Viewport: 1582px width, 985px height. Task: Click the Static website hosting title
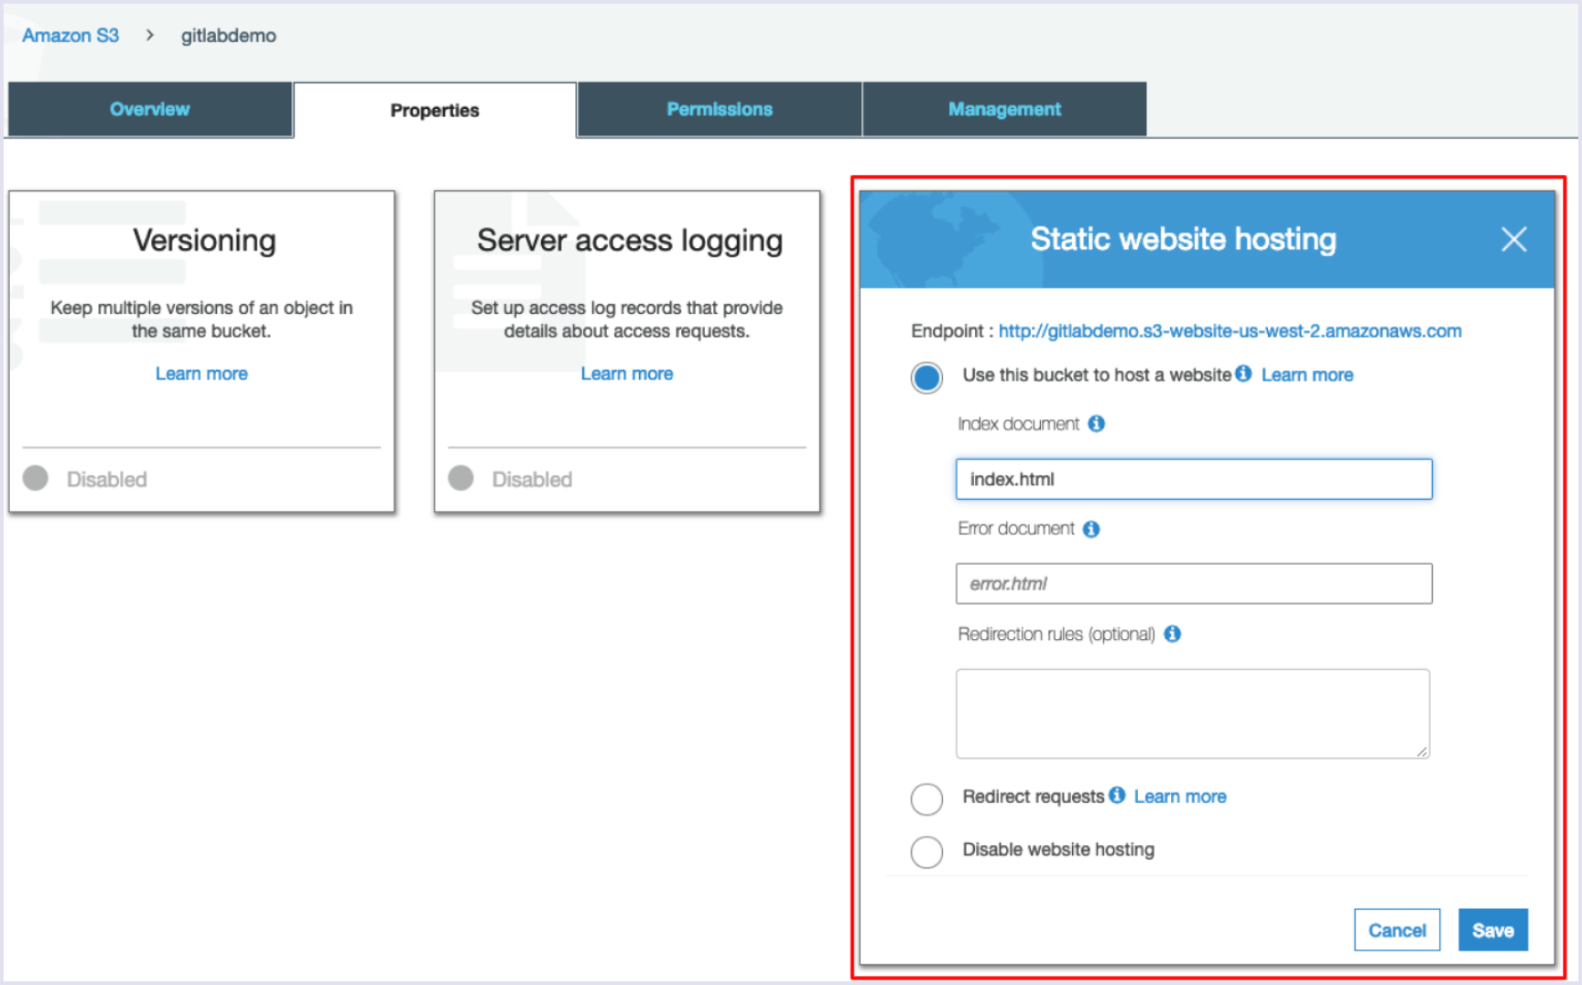pyautogui.click(x=1183, y=239)
